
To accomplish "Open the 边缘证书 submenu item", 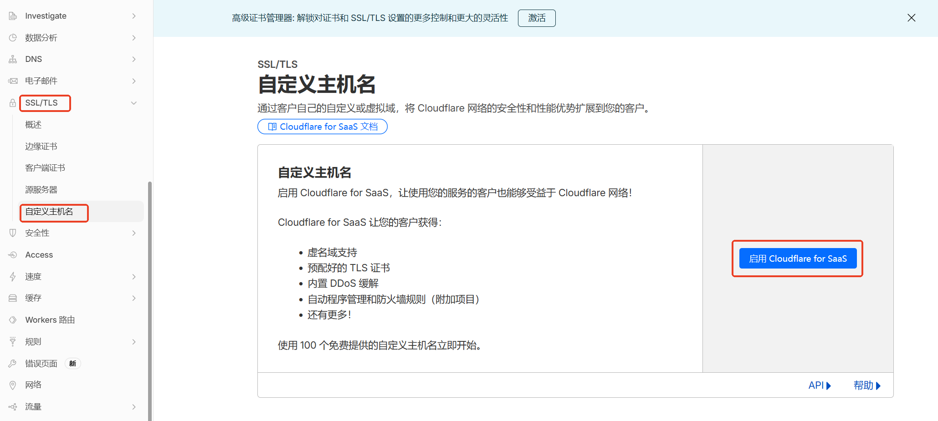I will click(41, 147).
